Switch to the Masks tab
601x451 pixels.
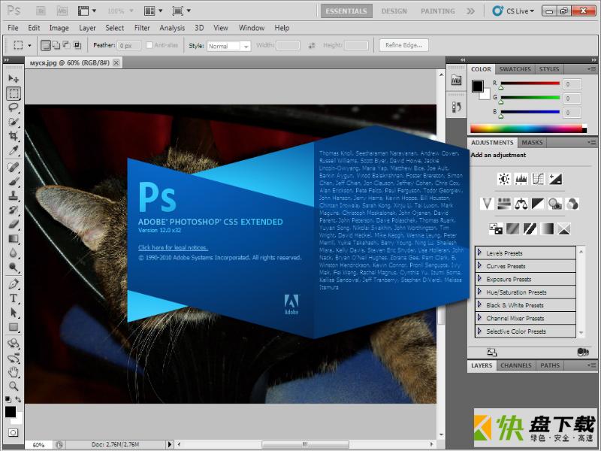pyautogui.click(x=532, y=143)
